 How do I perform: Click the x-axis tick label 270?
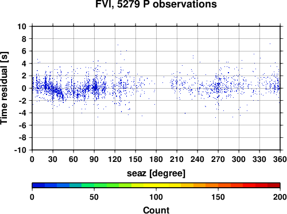218,159
